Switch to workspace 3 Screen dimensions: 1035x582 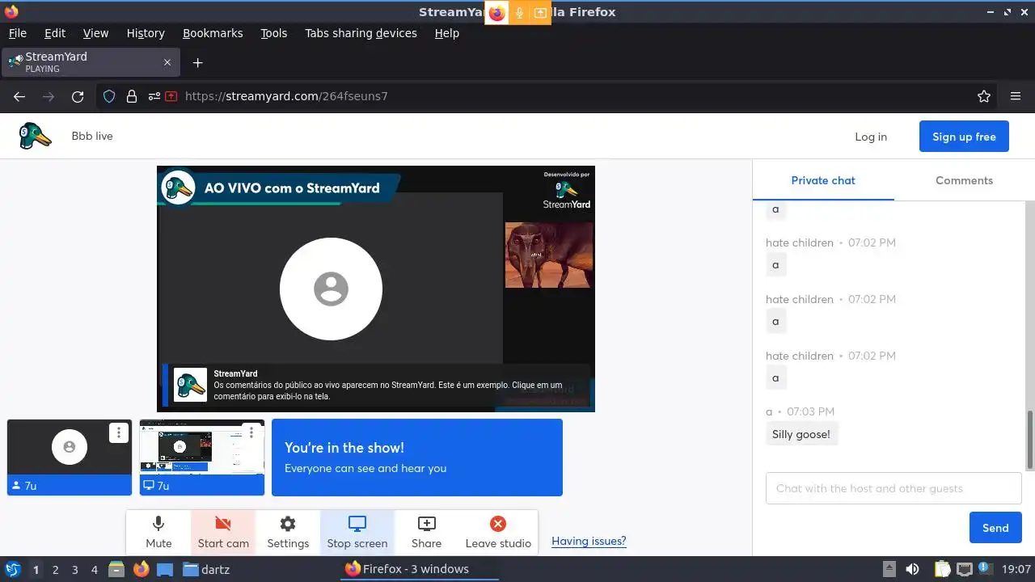pyautogui.click(x=74, y=569)
